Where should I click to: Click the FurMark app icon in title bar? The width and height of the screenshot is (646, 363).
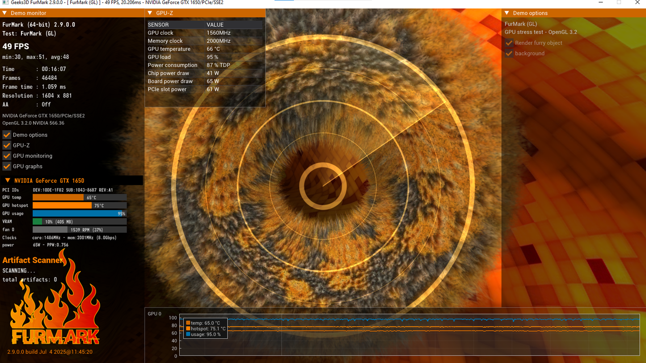click(5, 3)
